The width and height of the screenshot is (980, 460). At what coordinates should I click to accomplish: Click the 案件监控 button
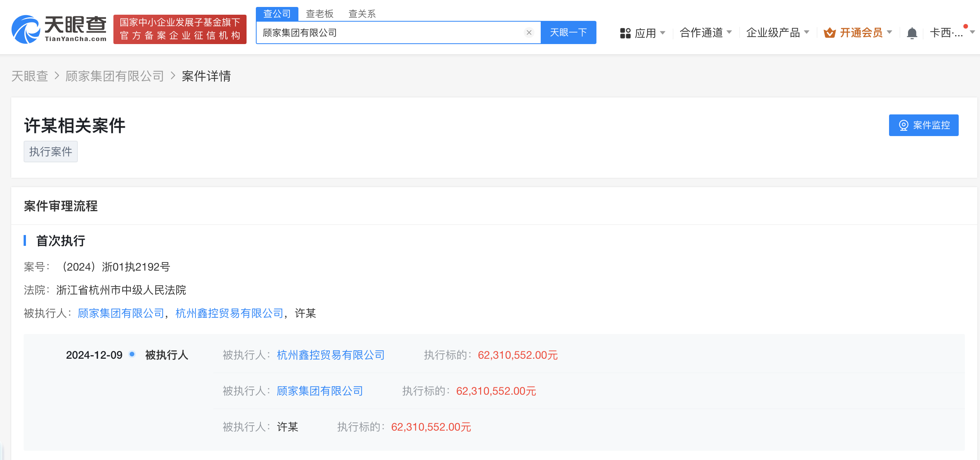(x=923, y=125)
